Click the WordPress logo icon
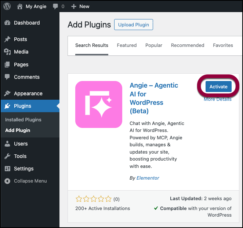This screenshot has width=243, height=228. tap(8, 6)
